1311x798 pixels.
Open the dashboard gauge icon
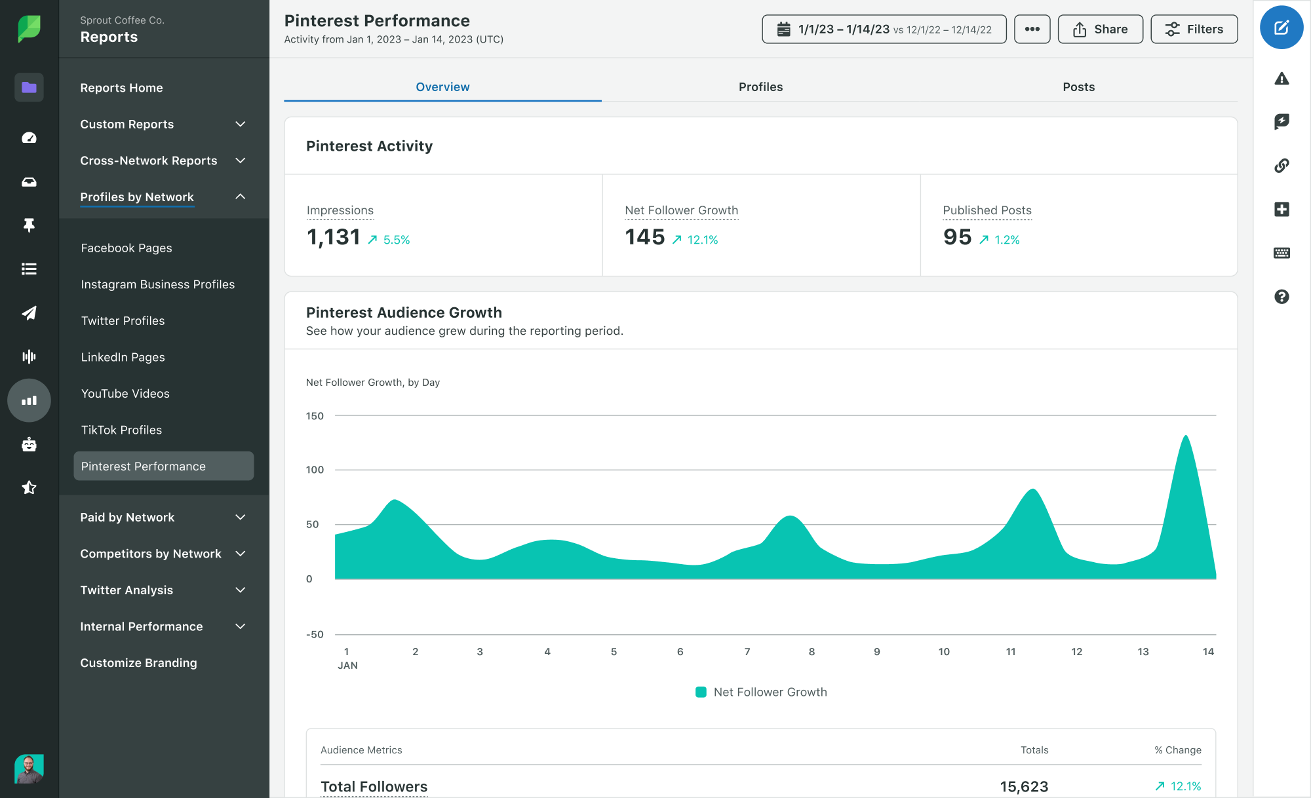[29, 138]
